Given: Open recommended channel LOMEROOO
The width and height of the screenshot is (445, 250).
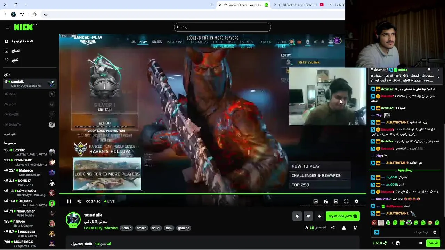Looking at the screenshot, I should pos(29,193).
